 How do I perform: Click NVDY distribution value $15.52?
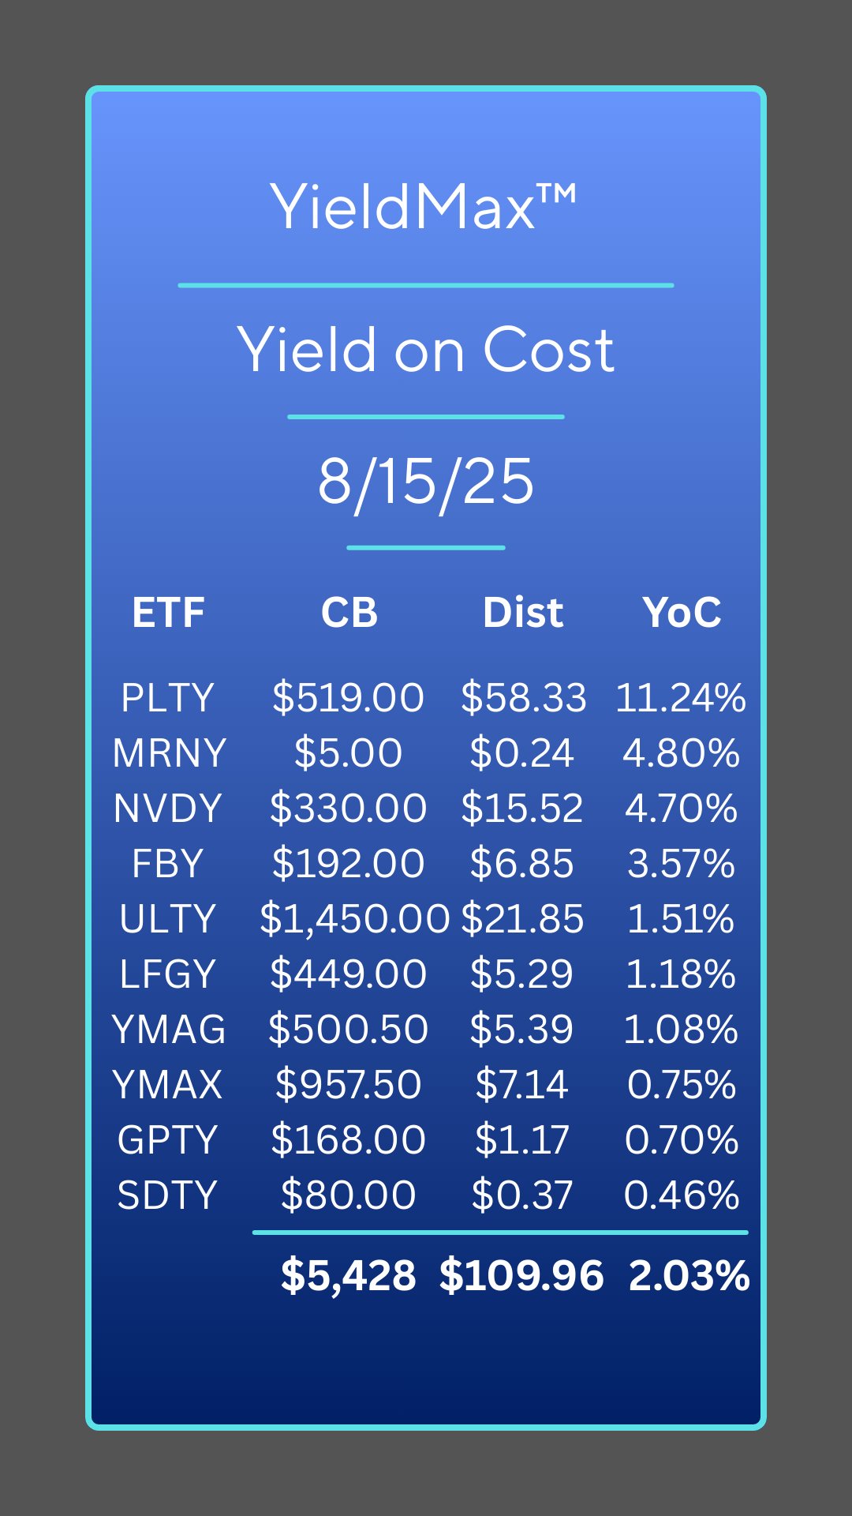[x=521, y=809]
